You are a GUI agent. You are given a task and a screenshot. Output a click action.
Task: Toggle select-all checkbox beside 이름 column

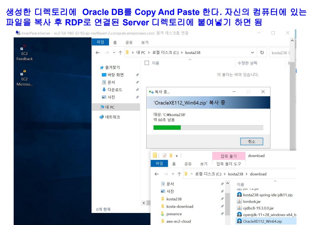tap(147, 63)
